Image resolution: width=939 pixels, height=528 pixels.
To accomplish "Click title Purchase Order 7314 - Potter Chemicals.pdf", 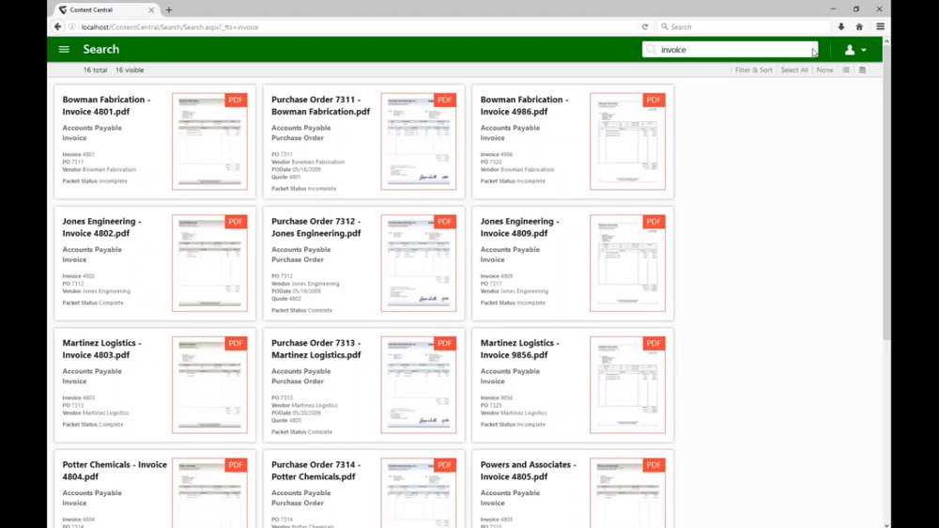I will [x=316, y=471].
